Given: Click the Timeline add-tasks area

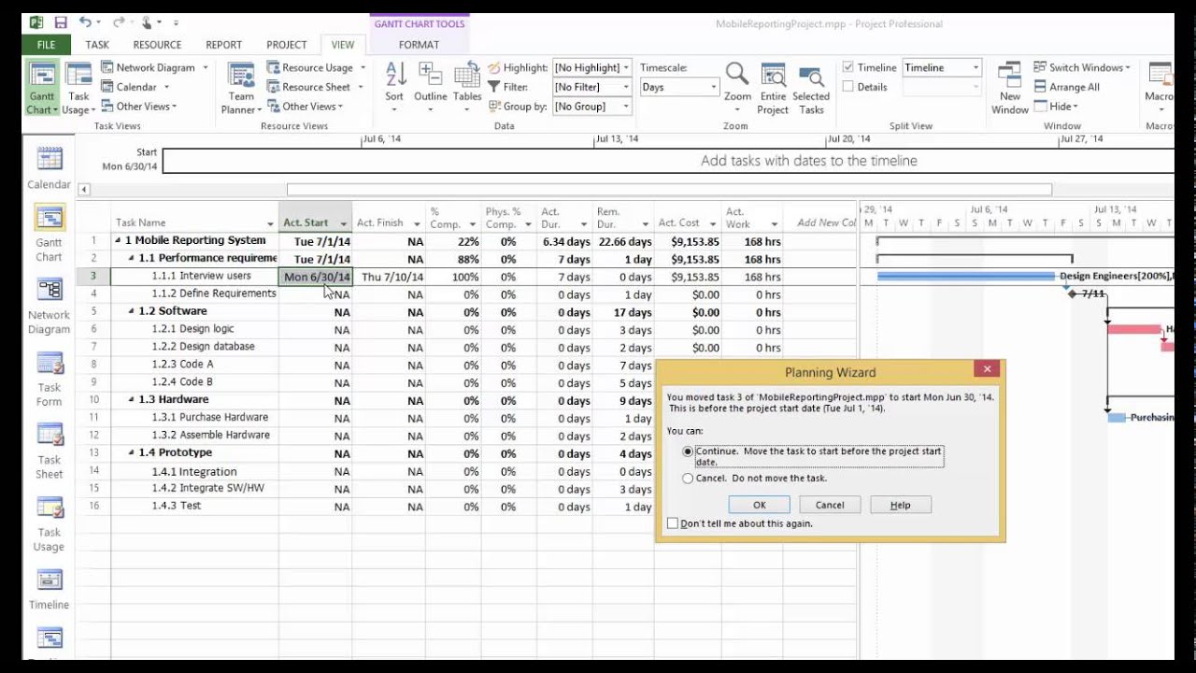Looking at the screenshot, I should (668, 161).
